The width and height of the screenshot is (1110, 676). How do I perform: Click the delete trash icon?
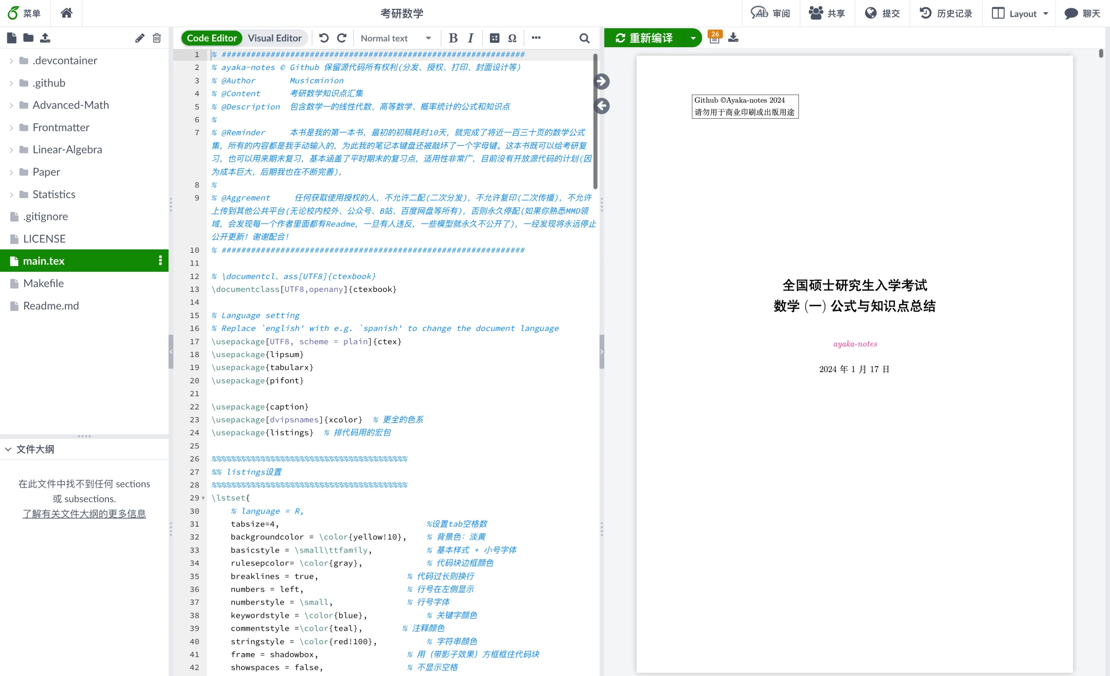pyautogui.click(x=156, y=38)
